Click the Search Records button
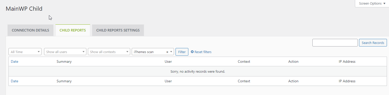Image resolution: width=389 pixels, height=95 pixels. [373, 43]
